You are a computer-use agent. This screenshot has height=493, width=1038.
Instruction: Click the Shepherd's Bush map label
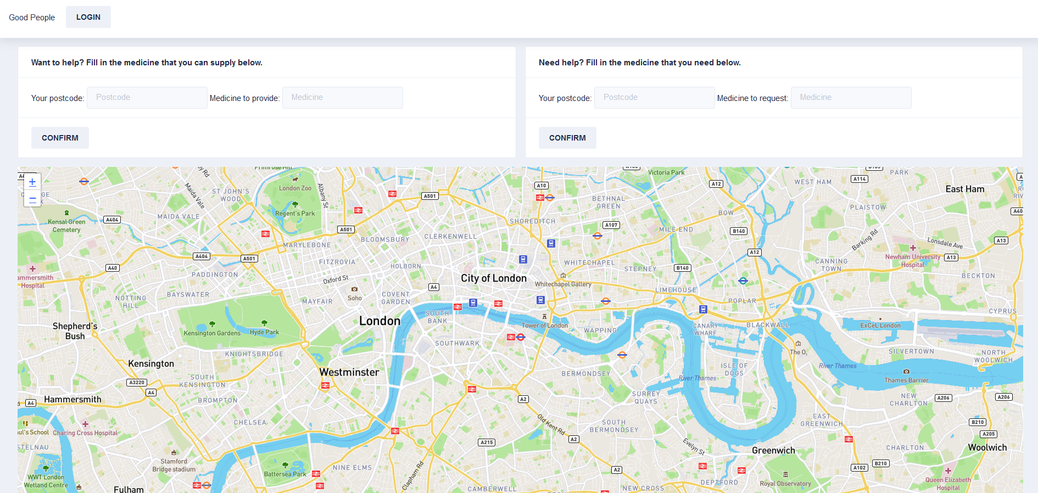point(75,331)
